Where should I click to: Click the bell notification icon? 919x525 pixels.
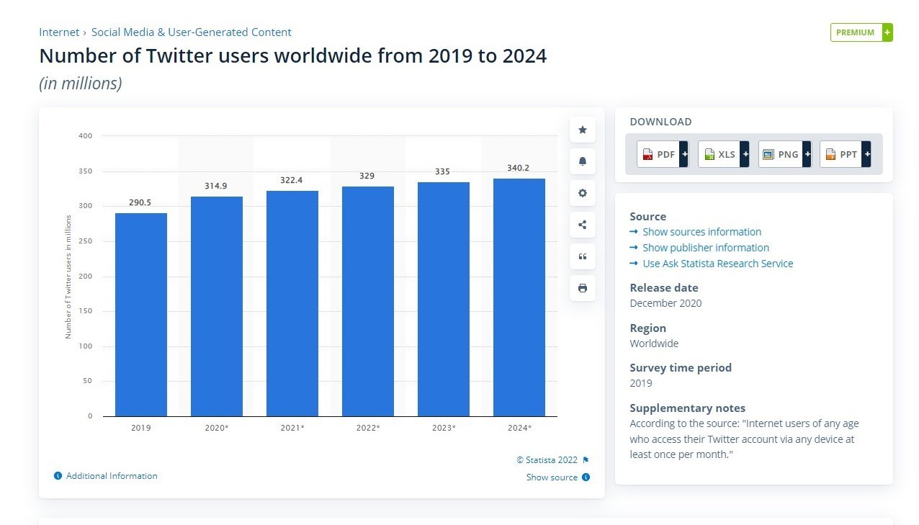tap(582, 161)
